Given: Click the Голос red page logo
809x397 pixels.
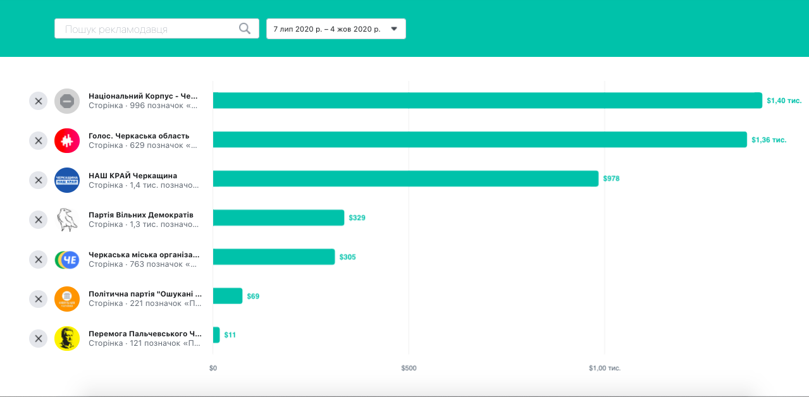Looking at the screenshot, I should click(x=67, y=140).
